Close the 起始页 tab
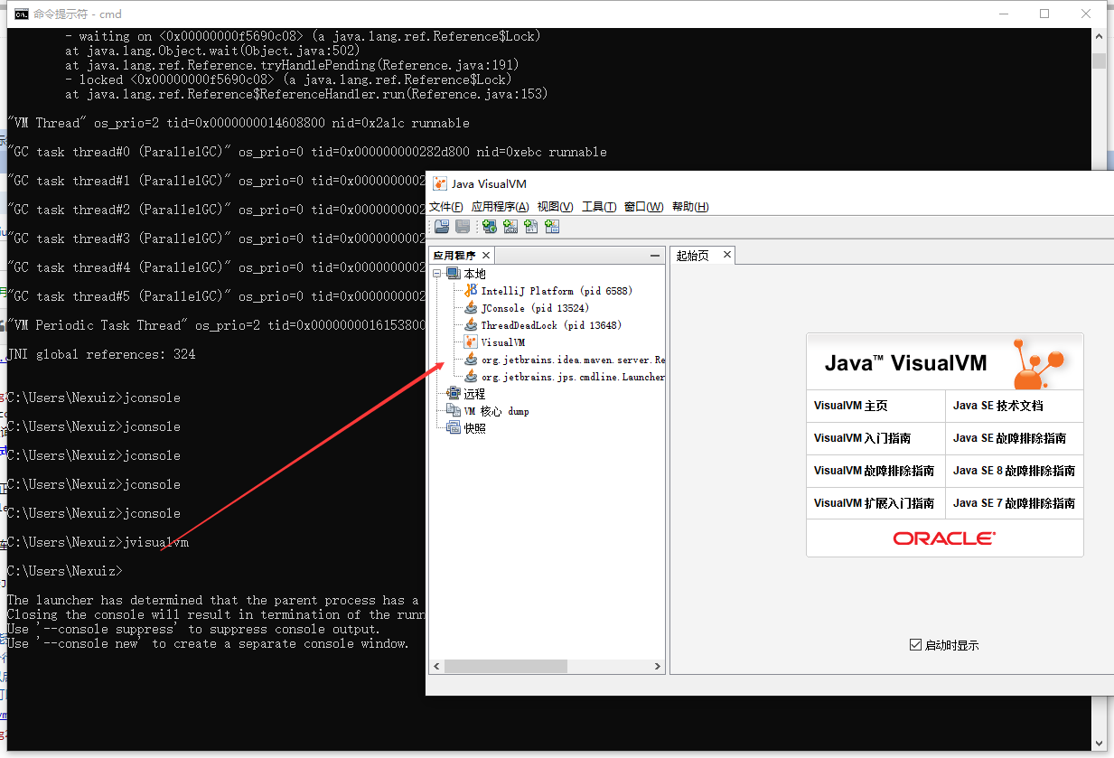 point(726,256)
